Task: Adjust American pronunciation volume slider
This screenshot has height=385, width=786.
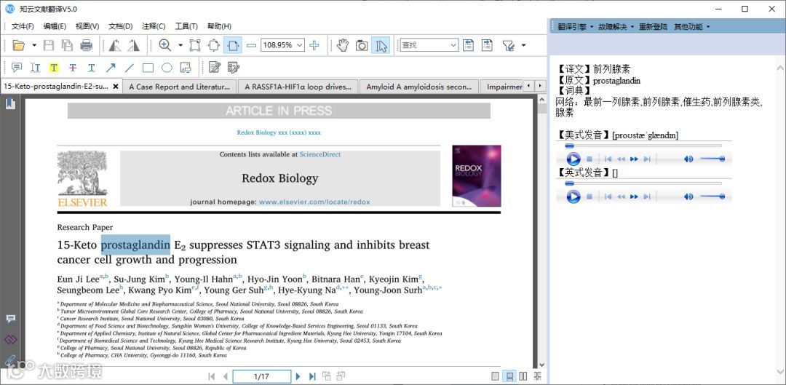Action: click(x=712, y=159)
